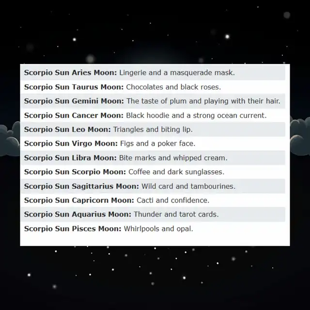Click the Scorpio Sun Pisces Moon label
This screenshot has height=310, width=310.
(x=73, y=229)
